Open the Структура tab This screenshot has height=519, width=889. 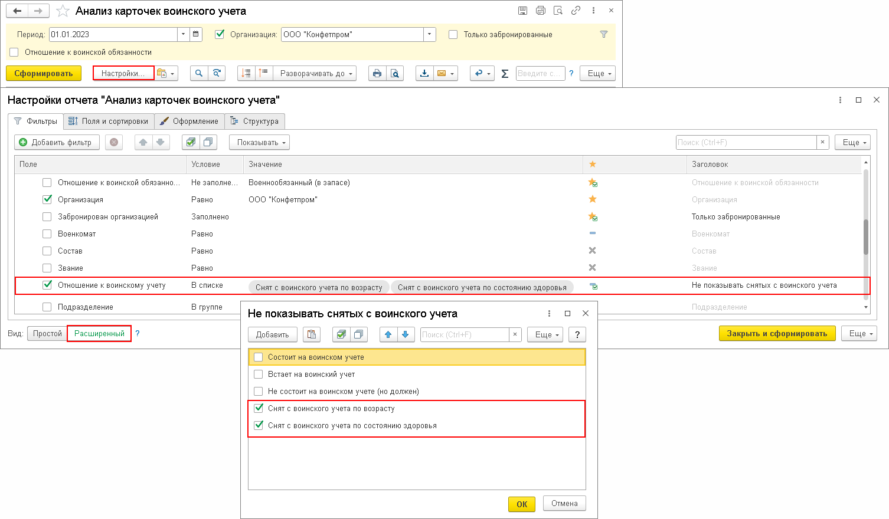(x=255, y=121)
